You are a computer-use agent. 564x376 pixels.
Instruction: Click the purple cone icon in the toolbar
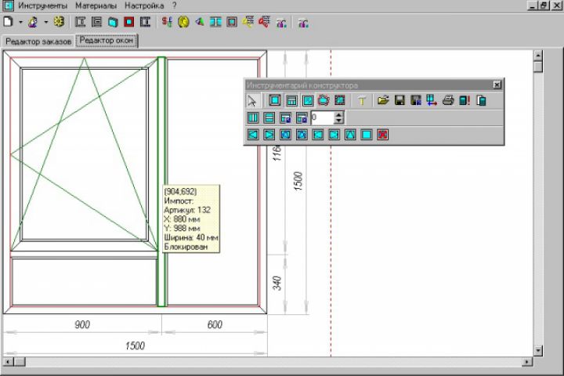click(x=199, y=22)
